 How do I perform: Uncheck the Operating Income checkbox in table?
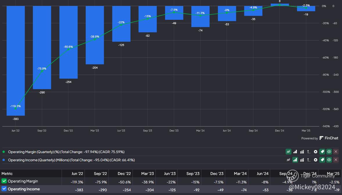4,189
